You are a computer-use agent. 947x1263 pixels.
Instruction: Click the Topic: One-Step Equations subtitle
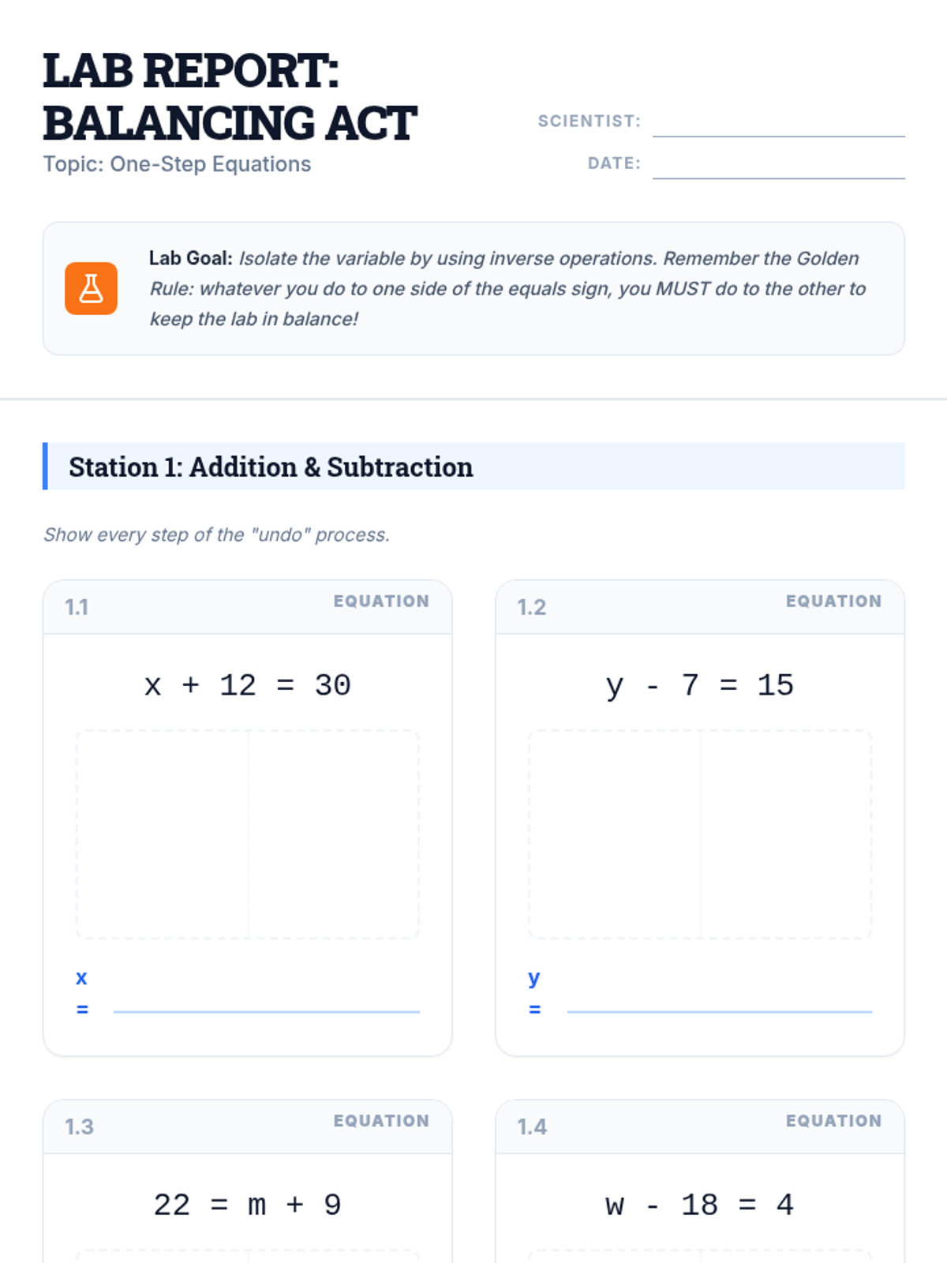point(177,164)
